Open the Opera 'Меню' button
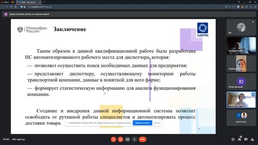The width and height of the screenshot is (258, 145). [5, 2]
